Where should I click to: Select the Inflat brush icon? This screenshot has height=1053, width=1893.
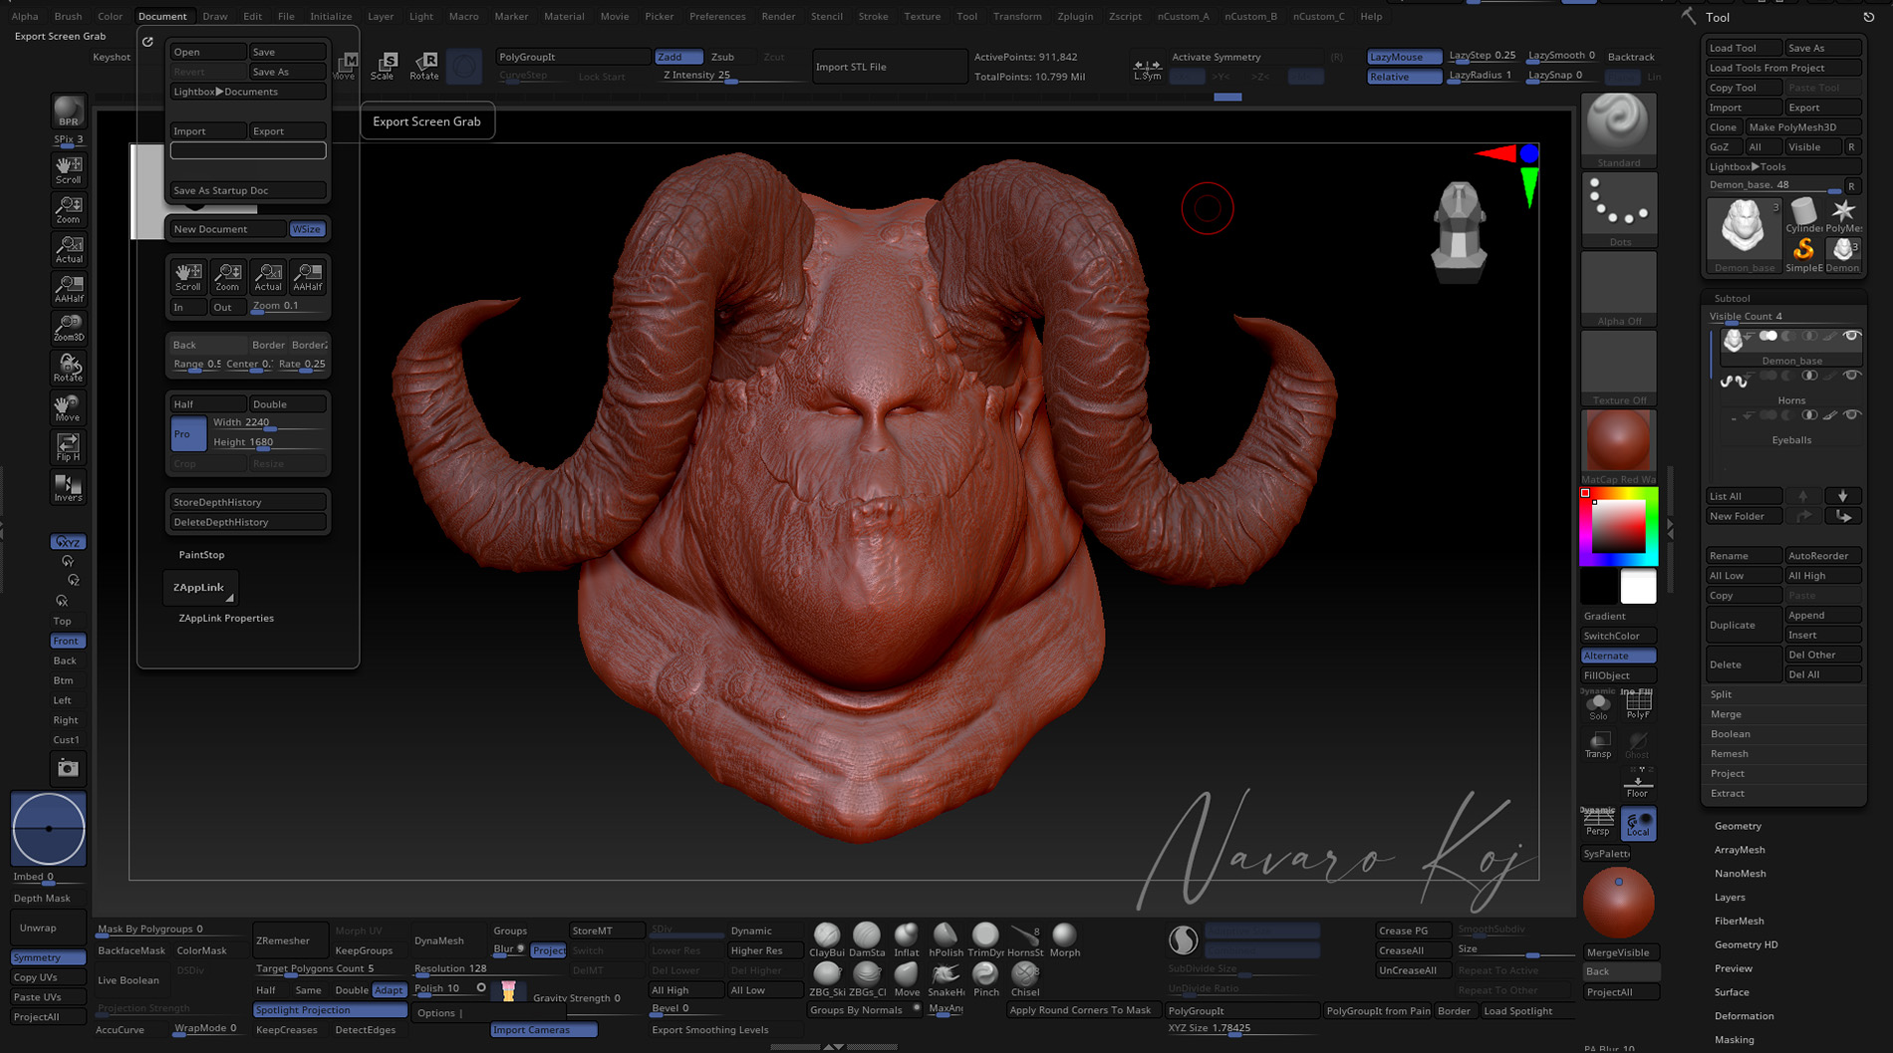(907, 940)
